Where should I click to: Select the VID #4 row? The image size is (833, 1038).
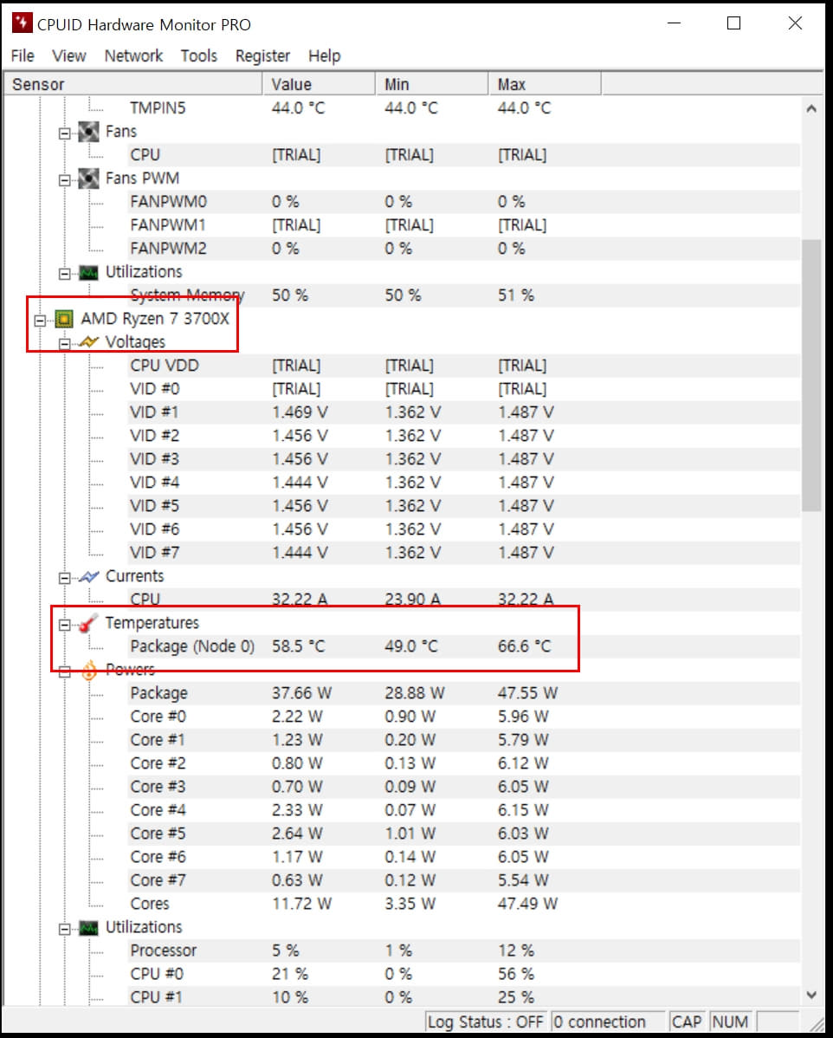[x=464, y=483]
